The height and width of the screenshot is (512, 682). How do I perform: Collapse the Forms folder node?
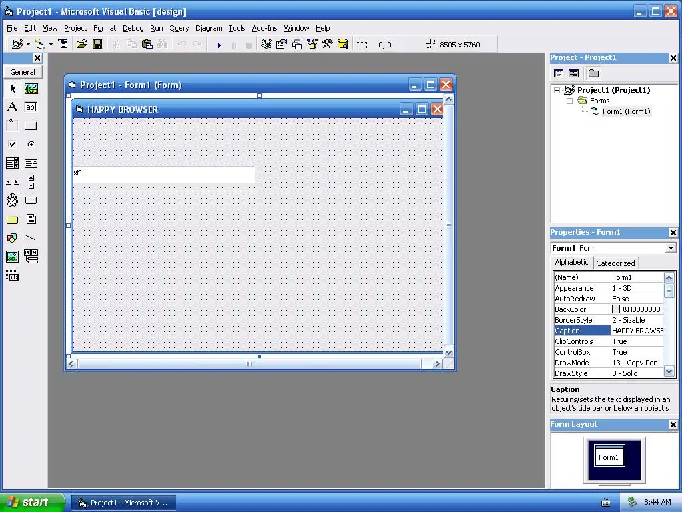569,101
